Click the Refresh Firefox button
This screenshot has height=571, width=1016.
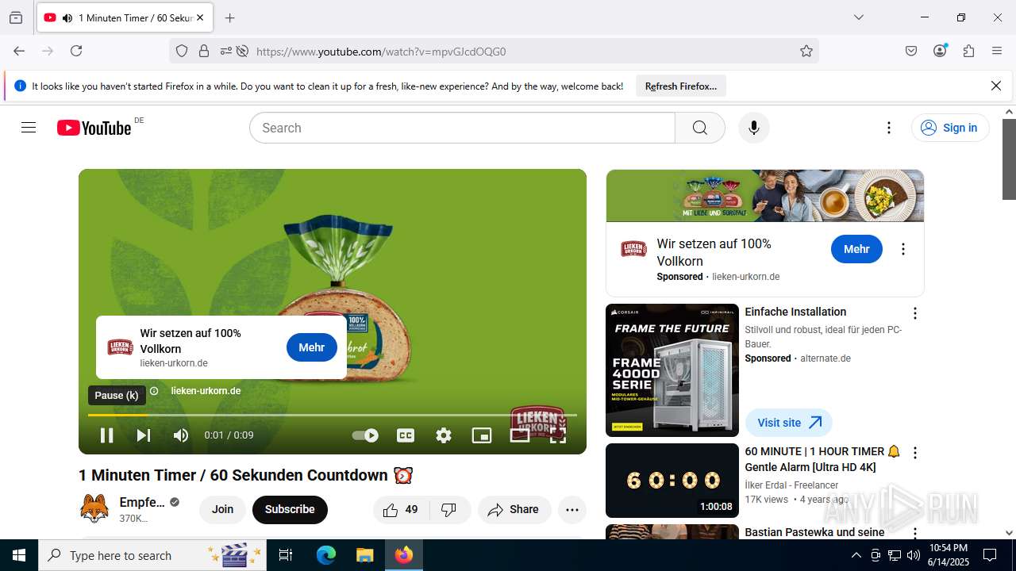(681, 86)
